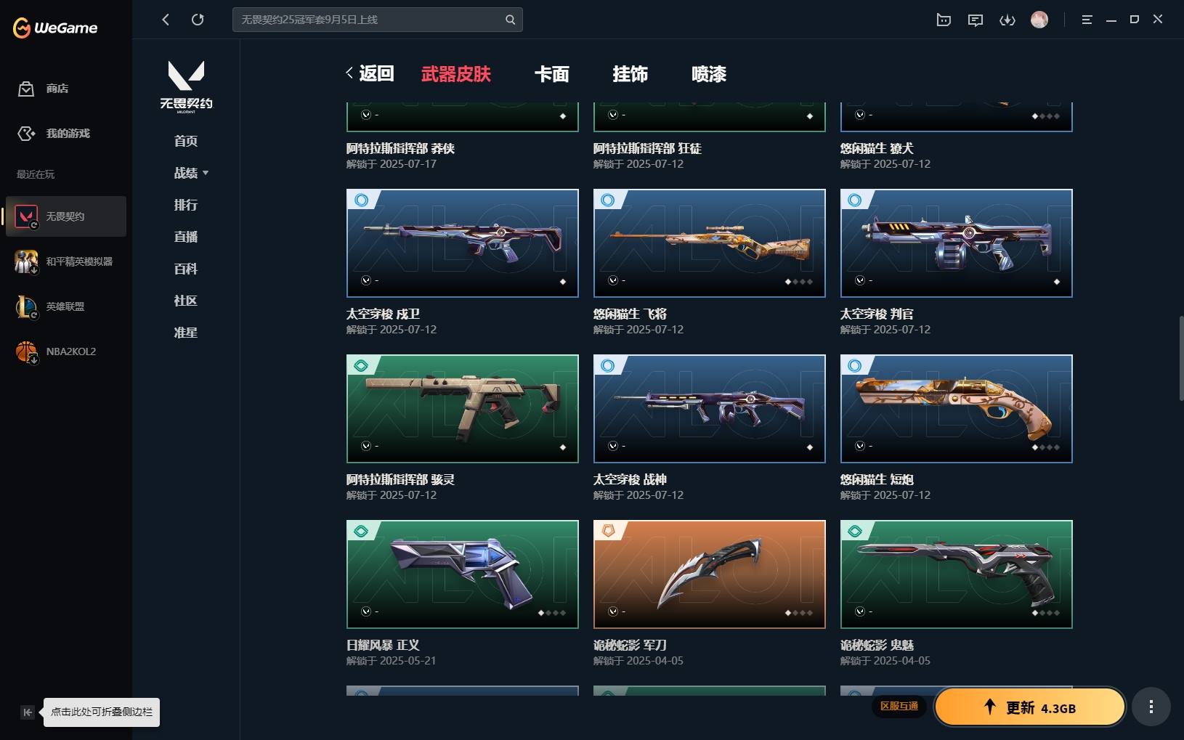Expand the 战绩 dropdown arrow

[x=206, y=173]
